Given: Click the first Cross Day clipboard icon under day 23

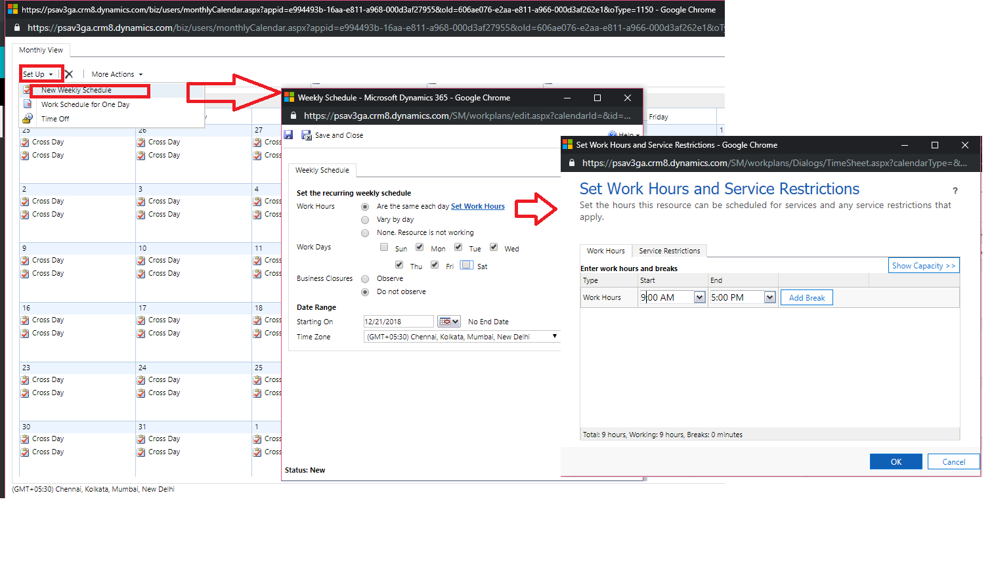Looking at the screenshot, I should (x=25, y=380).
